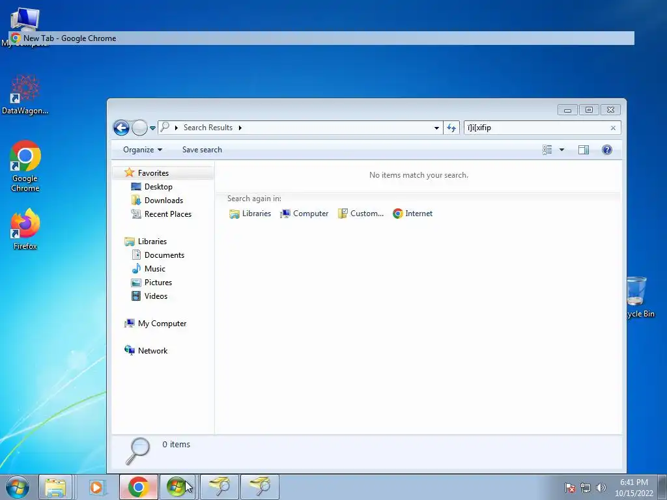Open recent locations dropdown beside forward button
Viewport: 667px width, 500px height.
pyautogui.click(x=152, y=128)
